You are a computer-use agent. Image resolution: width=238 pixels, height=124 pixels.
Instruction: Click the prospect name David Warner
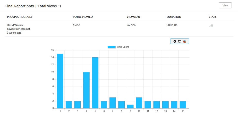tap(15, 25)
